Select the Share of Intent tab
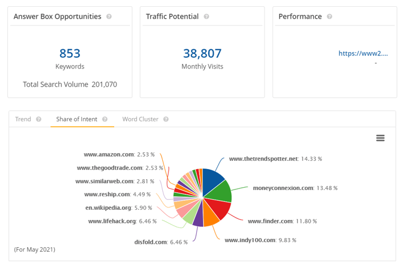Screen dimensions: 407x267 tap(76, 119)
